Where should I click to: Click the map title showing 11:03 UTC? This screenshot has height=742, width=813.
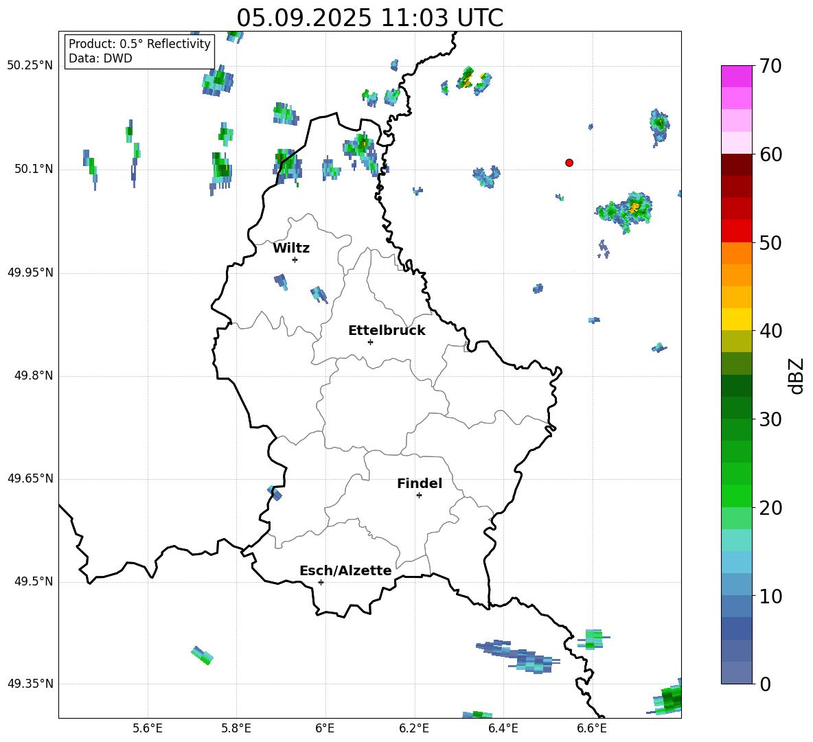tap(369, 18)
